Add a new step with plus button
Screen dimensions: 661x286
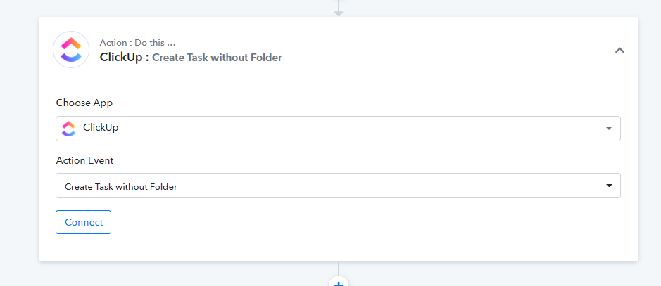(338, 282)
